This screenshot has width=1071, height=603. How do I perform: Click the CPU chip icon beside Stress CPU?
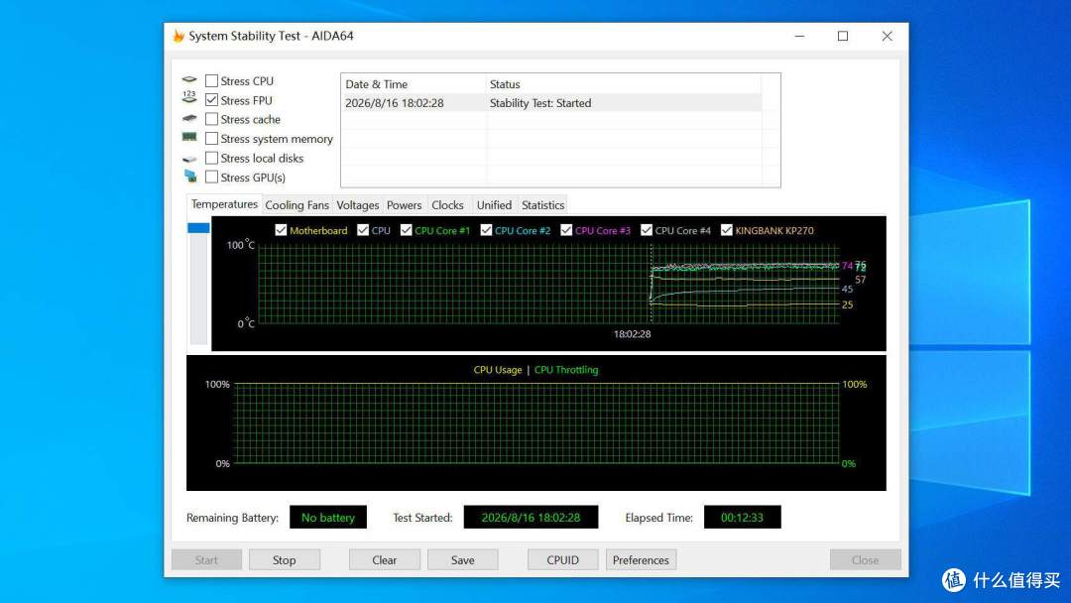(189, 80)
